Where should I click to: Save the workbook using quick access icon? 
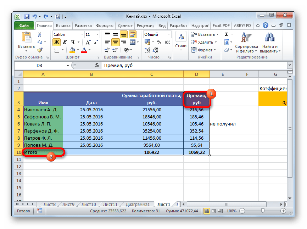[x=27, y=16]
